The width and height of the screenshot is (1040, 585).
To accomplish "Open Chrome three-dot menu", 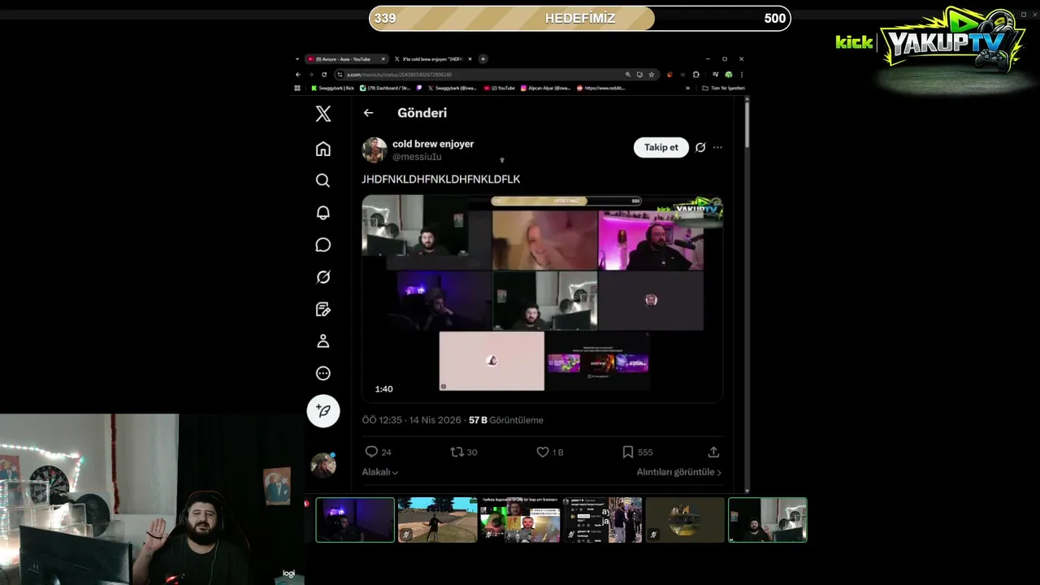I will [x=741, y=75].
